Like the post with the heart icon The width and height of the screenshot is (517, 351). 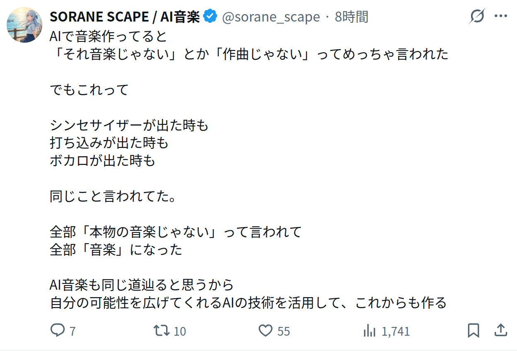[x=265, y=331]
